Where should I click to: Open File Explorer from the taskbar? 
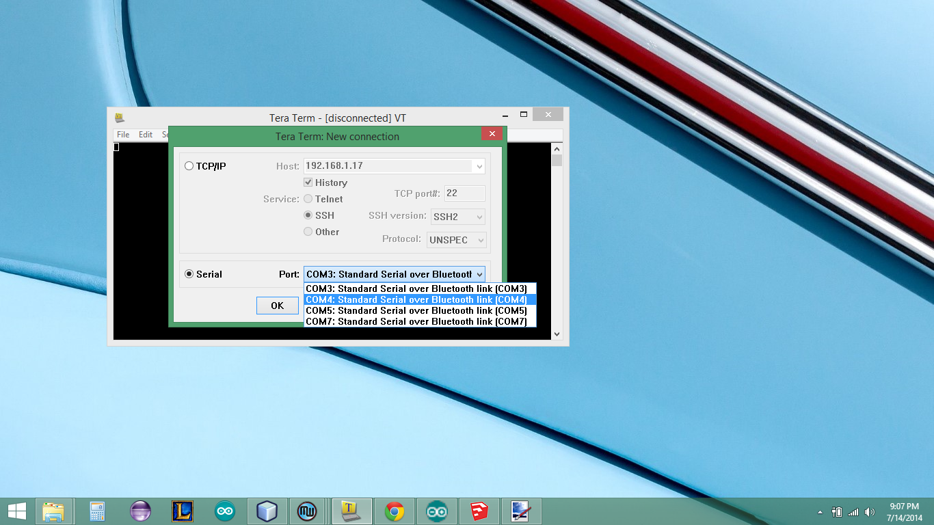point(53,511)
